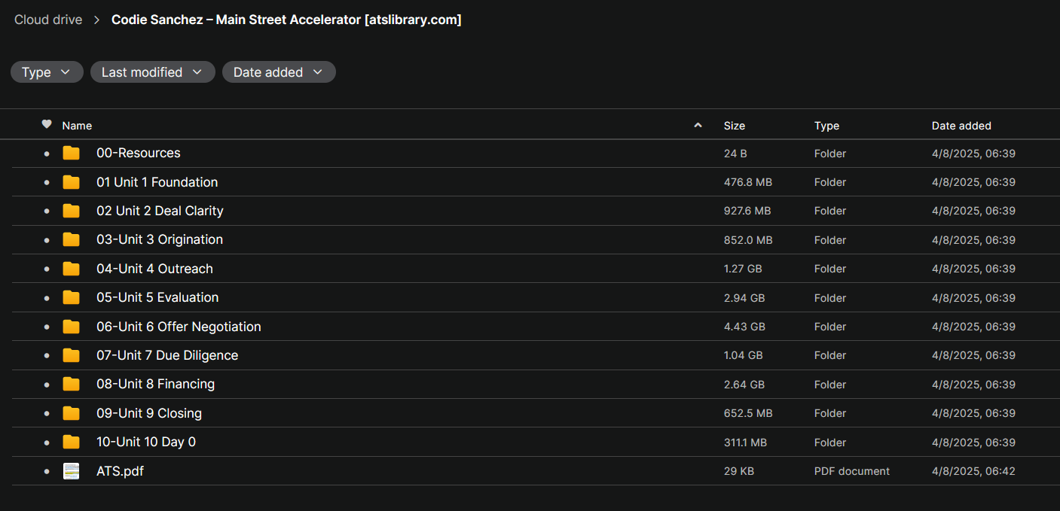
Task: Click the heart favorites icon in header
Action: coord(47,125)
